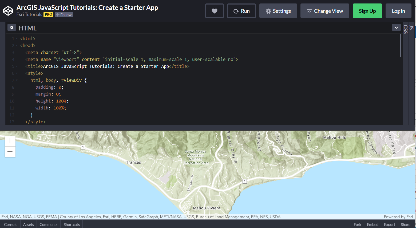416x228 pixels.
Task: Place cursor on 'width: 100%;' code line
Action: pyautogui.click(x=51, y=108)
